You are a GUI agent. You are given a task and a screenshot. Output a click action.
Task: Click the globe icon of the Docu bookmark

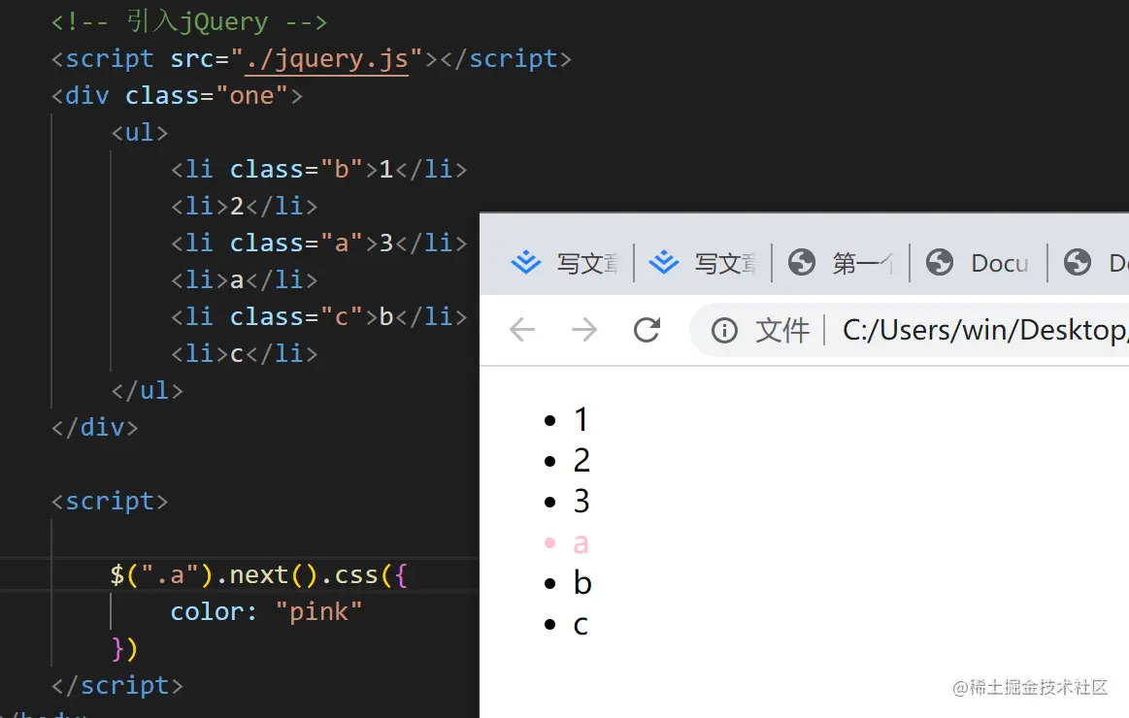[939, 262]
